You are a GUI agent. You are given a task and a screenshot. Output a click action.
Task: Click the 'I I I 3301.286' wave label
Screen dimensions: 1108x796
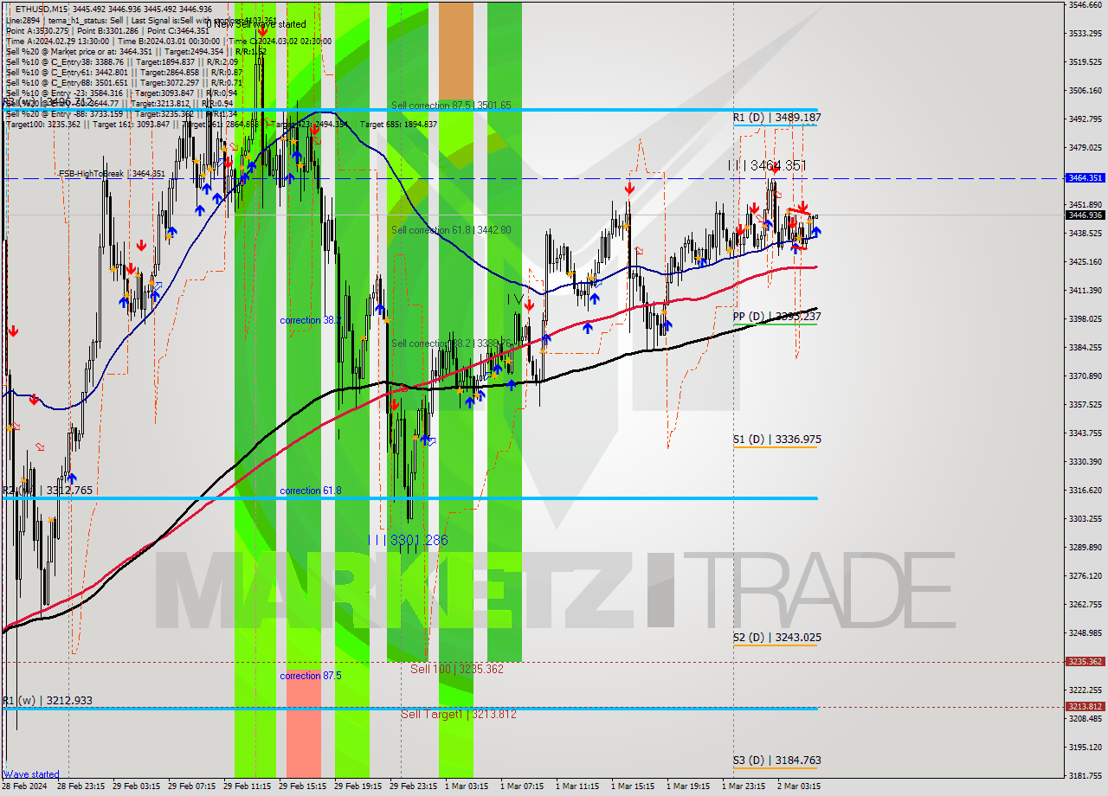408,540
